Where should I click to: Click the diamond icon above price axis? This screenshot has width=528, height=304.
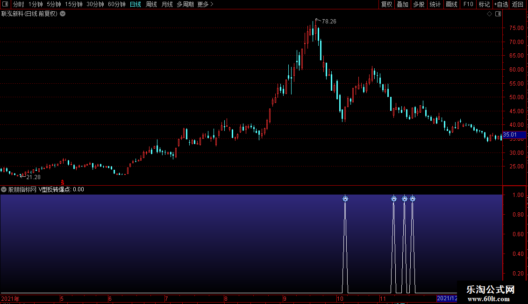tap(490, 14)
